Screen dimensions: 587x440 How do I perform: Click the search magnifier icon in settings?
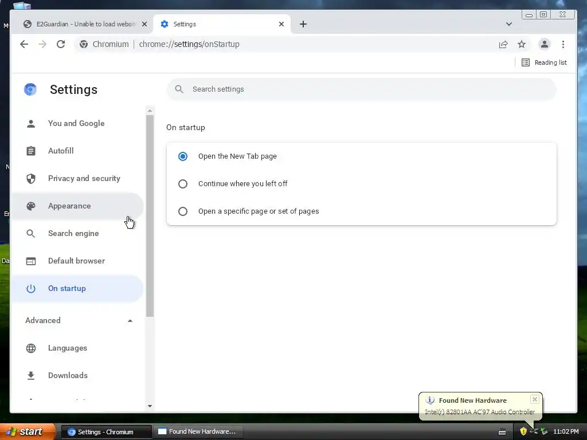(179, 89)
